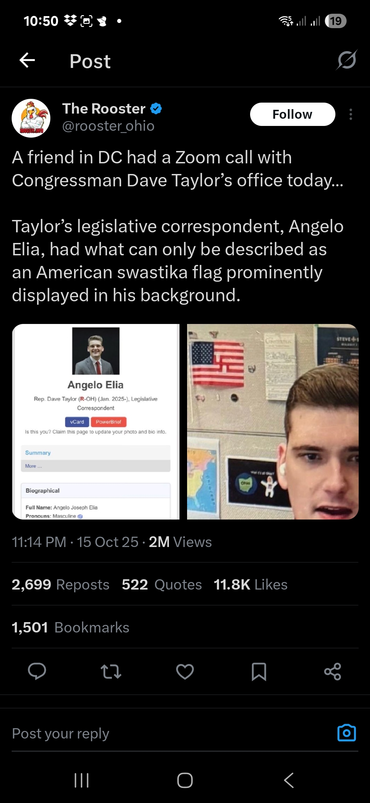Screen dimensions: 370x803
Task: Open the Zoom call flag photo
Action: (x=273, y=421)
